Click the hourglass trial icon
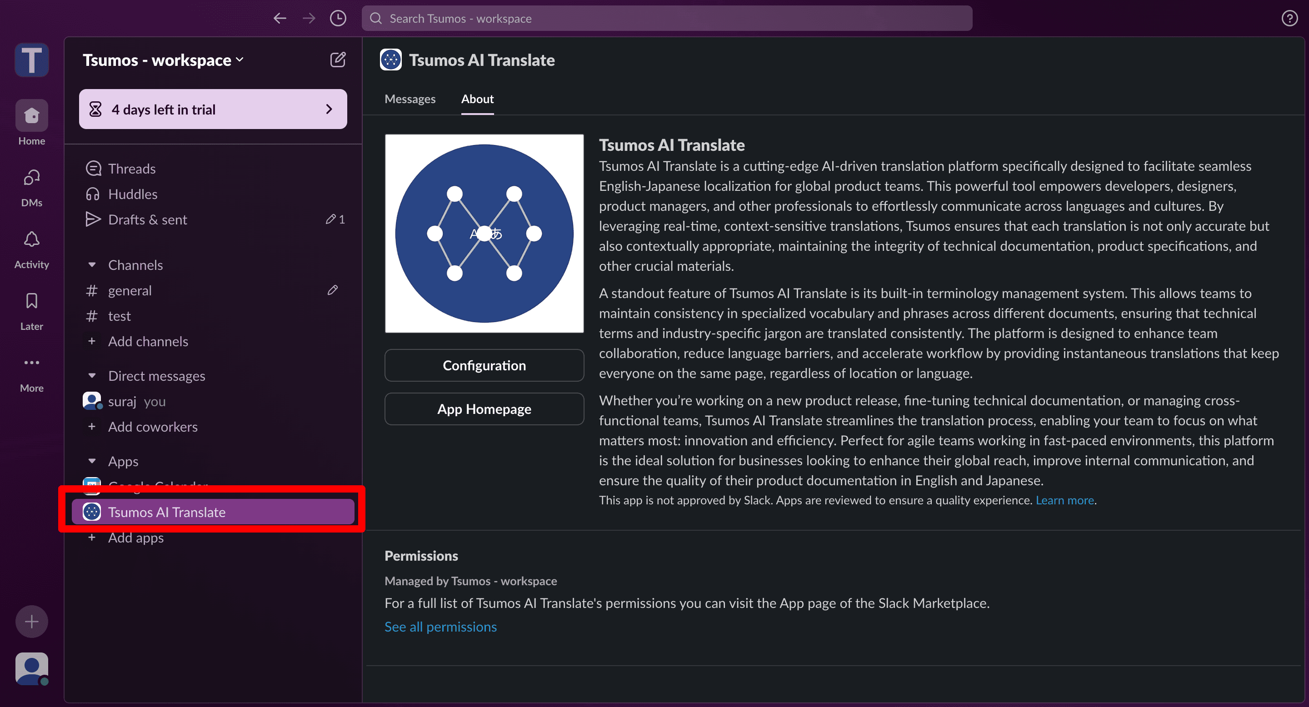1309x707 pixels. click(x=95, y=109)
